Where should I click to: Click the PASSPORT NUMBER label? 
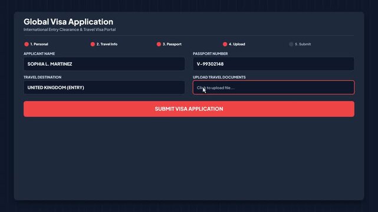coord(210,54)
